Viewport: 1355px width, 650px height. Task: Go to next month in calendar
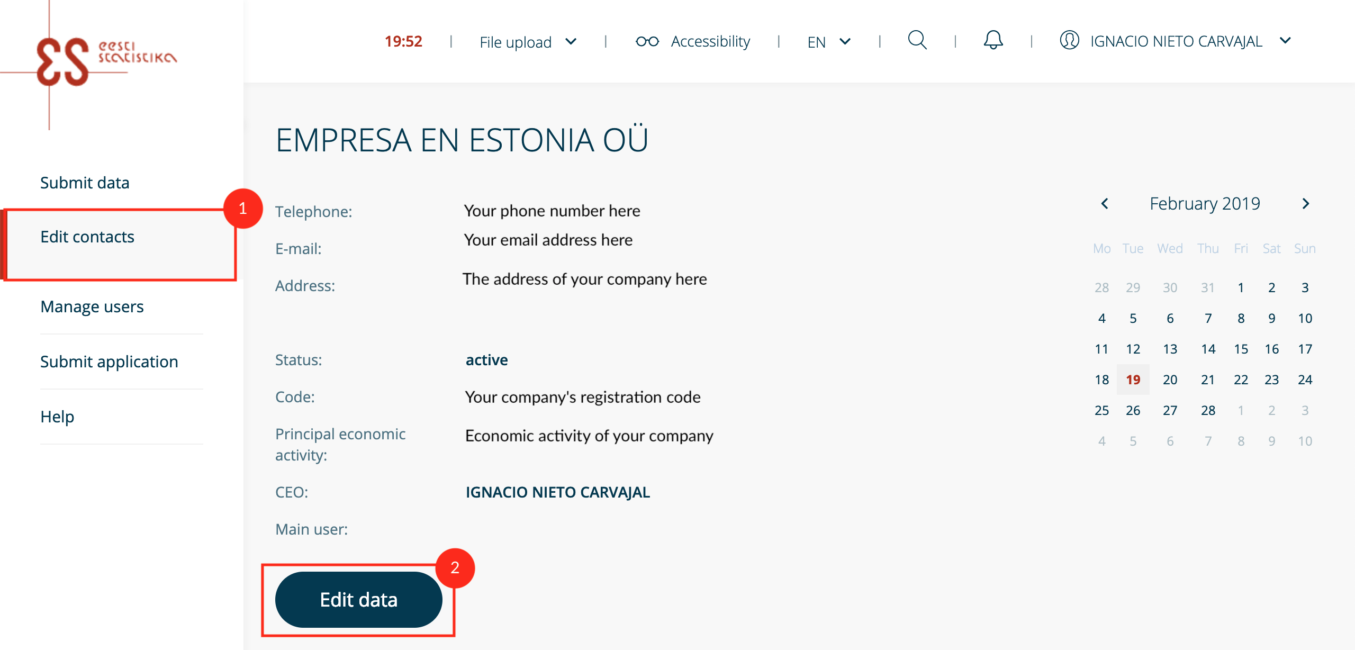[1306, 204]
